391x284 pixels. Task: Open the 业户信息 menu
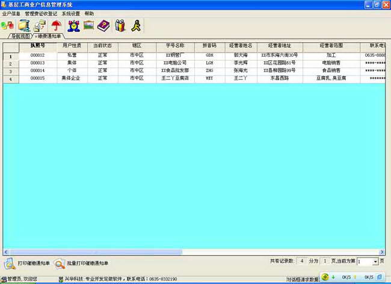tap(11, 14)
